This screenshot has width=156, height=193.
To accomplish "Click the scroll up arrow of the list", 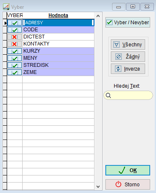I will (98, 16).
